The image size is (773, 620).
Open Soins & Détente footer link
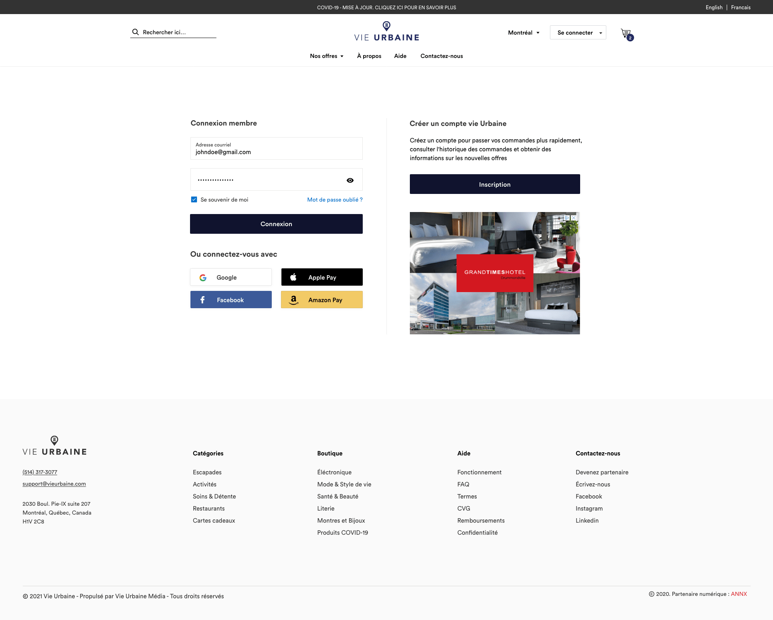point(215,496)
